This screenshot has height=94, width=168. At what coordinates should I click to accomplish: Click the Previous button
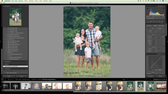150,76
